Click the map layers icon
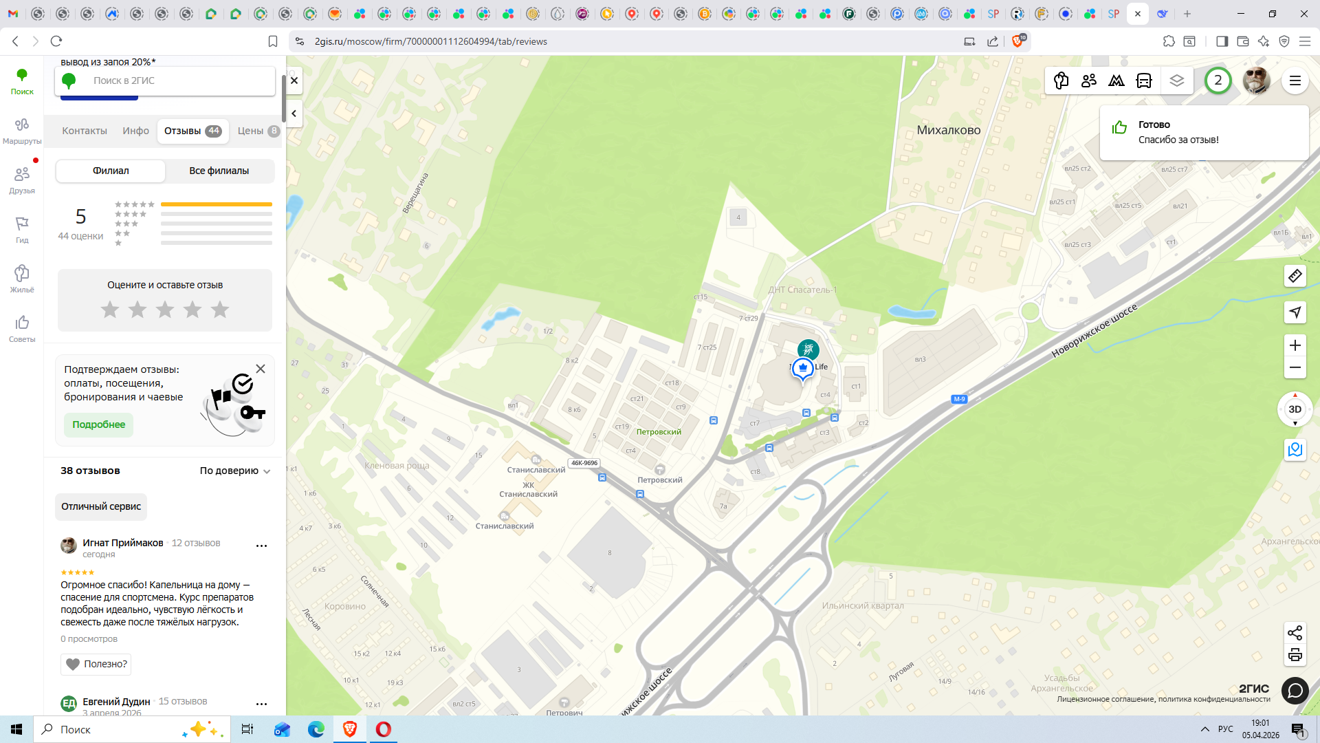The image size is (1320, 743). (x=1176, y=80)
